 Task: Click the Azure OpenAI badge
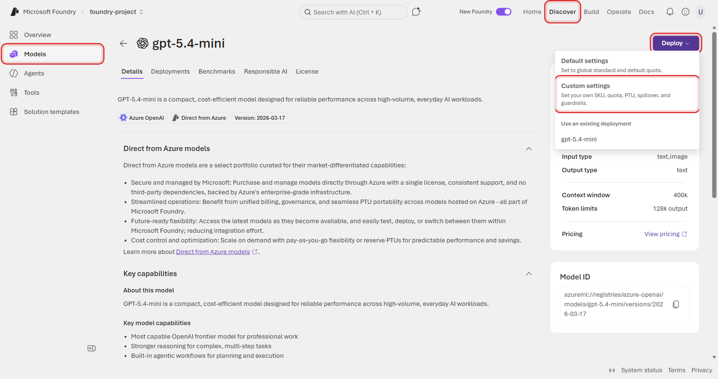click(142, 118)
